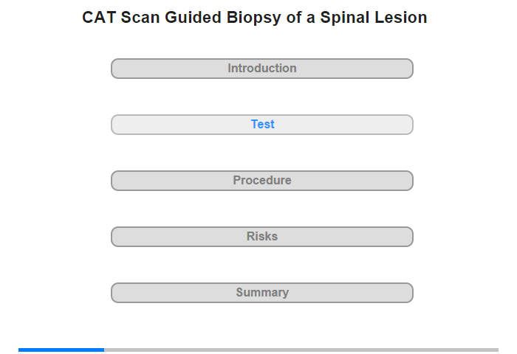The height and width of the screenshot is (354, 517).
Task: Jump to the Summary section
Action: (x=261, y=293)
